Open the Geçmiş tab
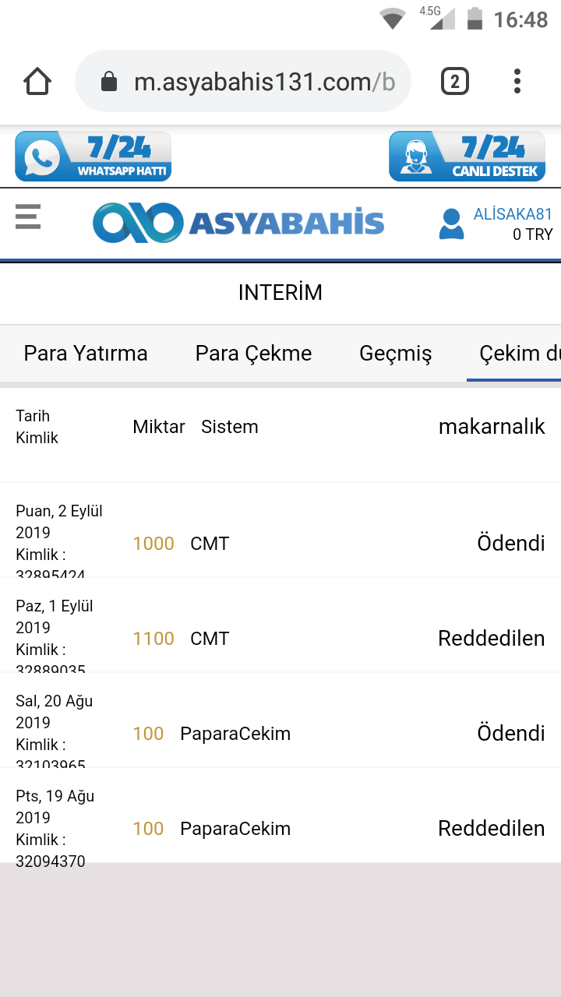This screenshot has height=997, width=561. click(x=395, y=354)
